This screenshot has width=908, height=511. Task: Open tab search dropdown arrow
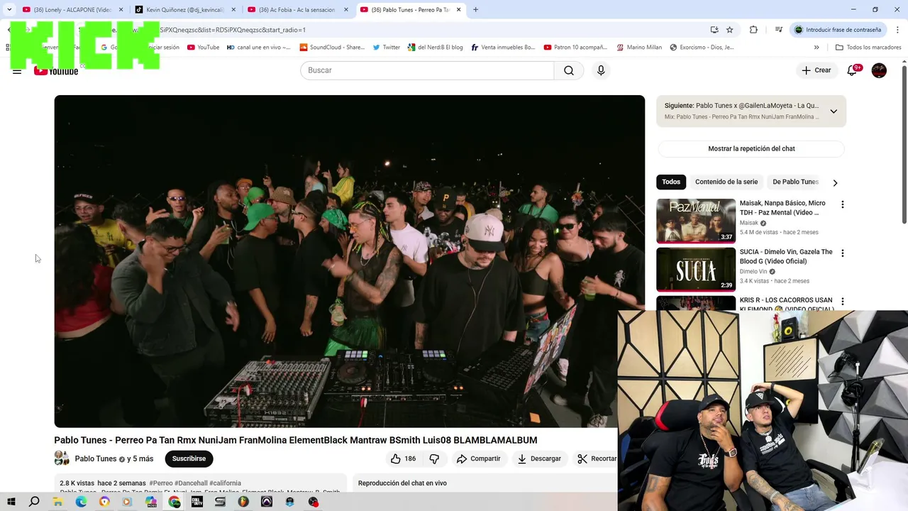(9, 10)
